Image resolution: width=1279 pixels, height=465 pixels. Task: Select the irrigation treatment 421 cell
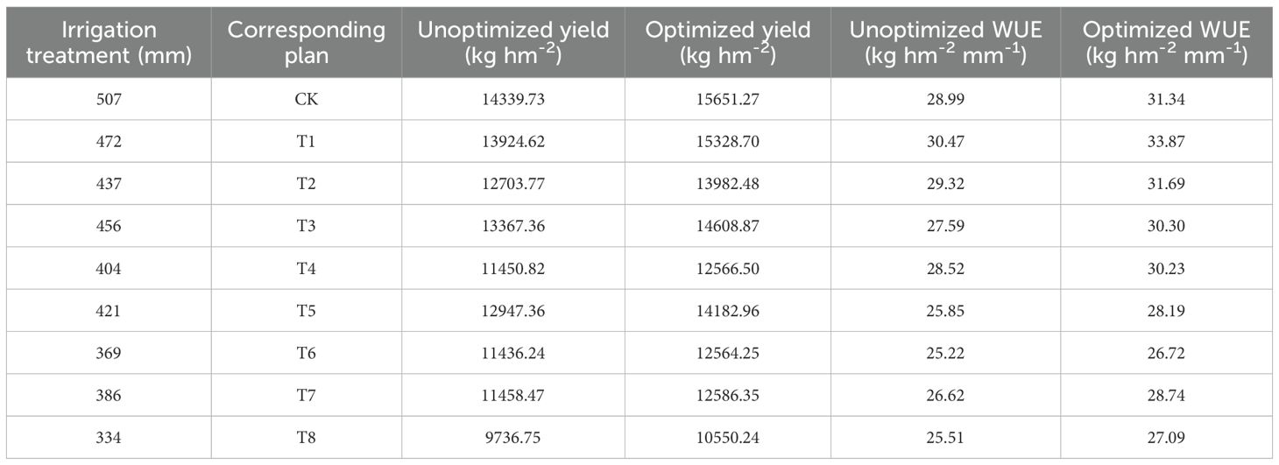[x=110, y=311]
